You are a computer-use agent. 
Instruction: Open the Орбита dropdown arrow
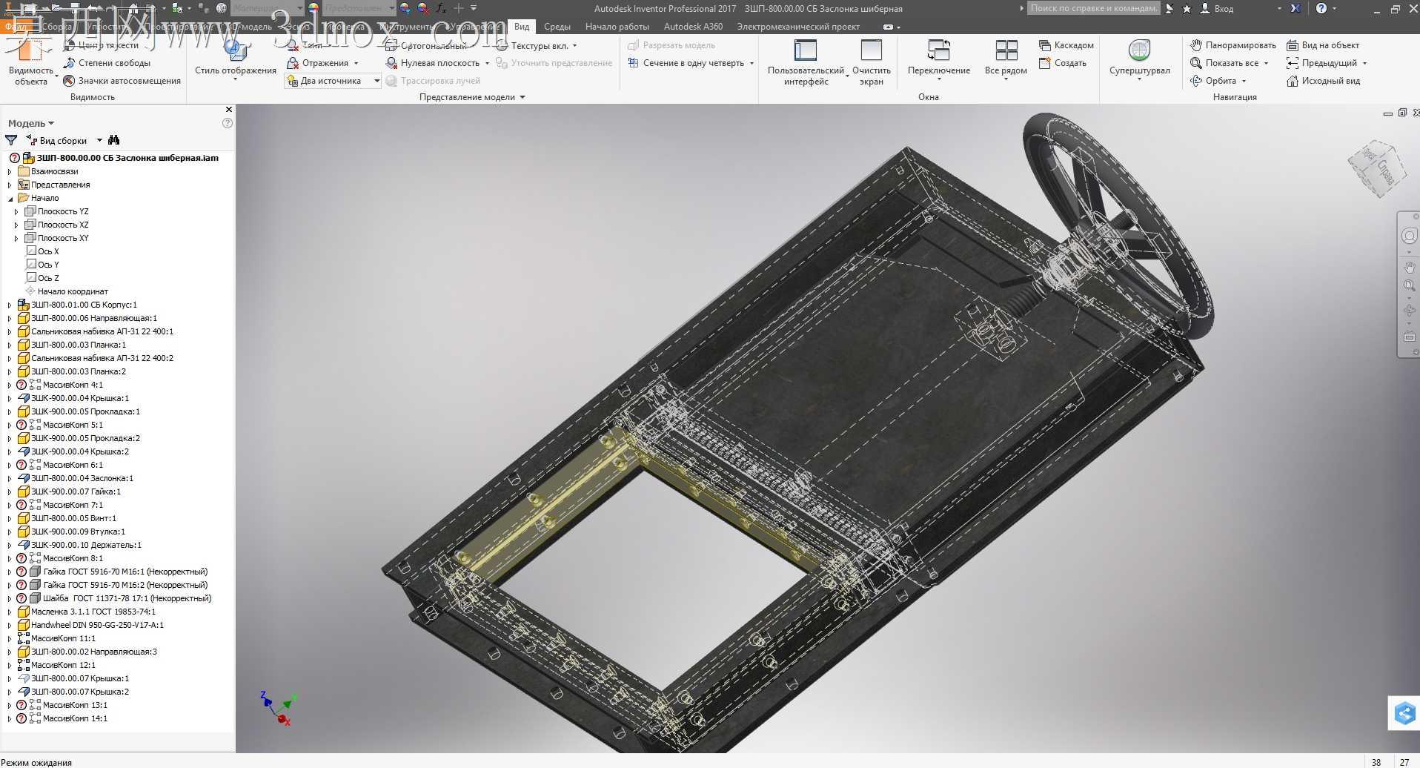pyautogui.click(x=1244, y=81)
